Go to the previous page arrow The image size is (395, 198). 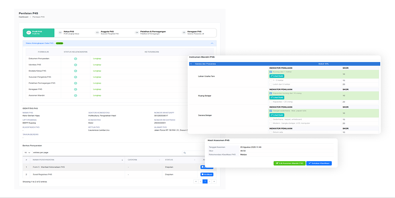pyautogui.click(x=200, y=181)
